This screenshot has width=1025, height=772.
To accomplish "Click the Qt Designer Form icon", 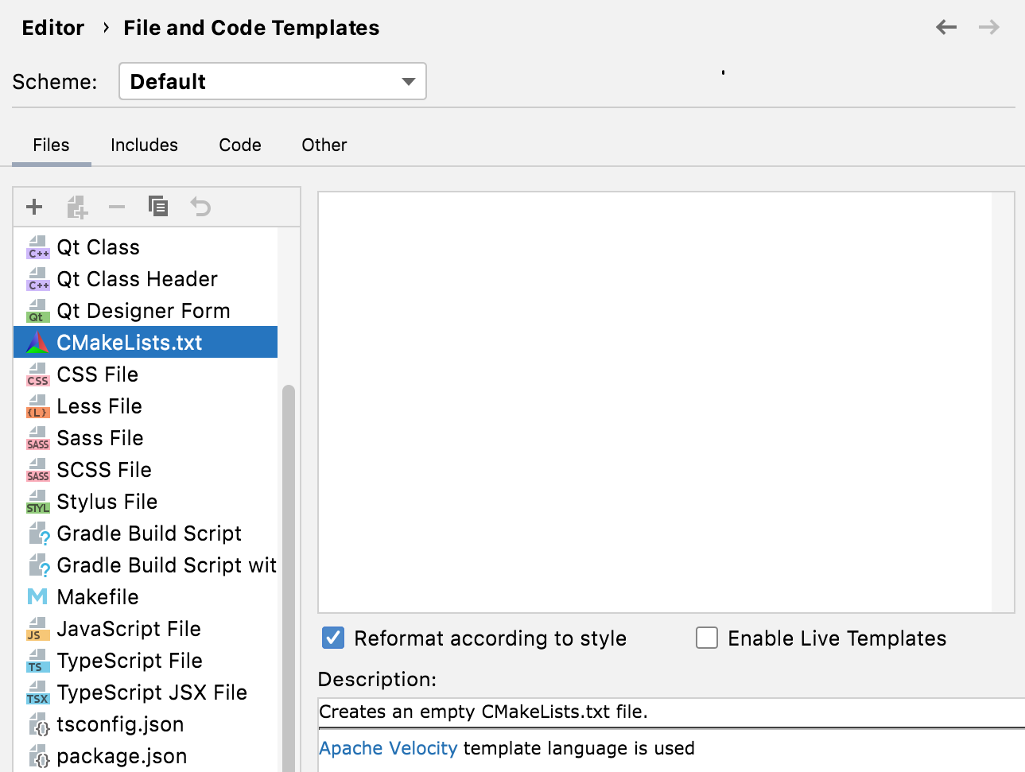I will tap(37, 310).
